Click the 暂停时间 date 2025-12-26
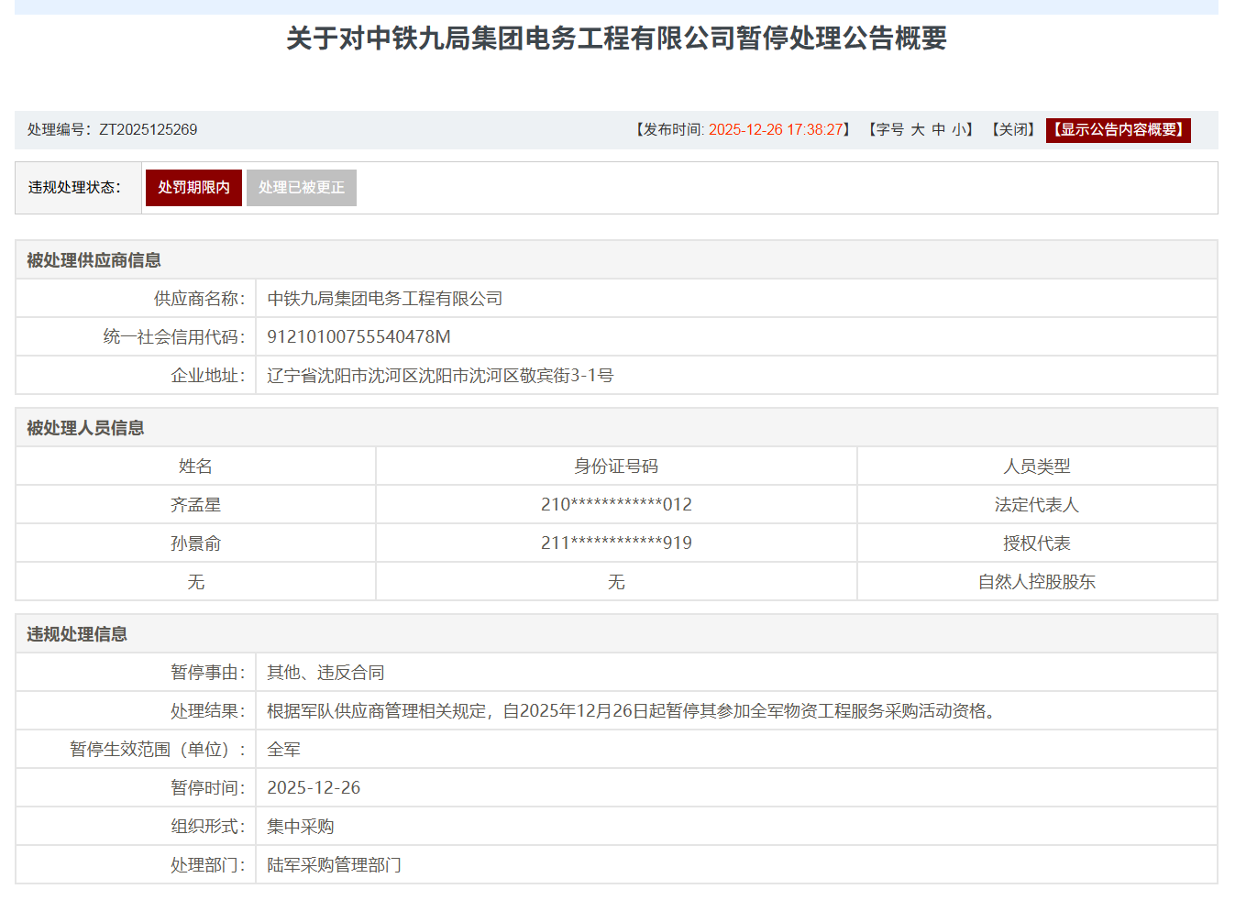 coord(313,786)
